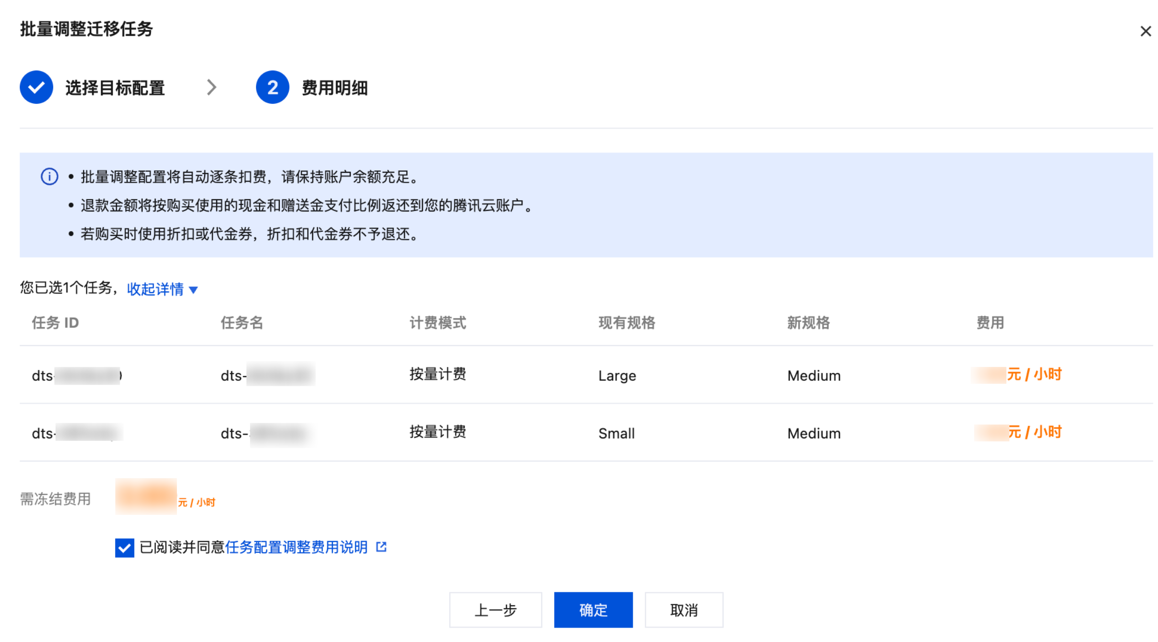Uncheck the 已阅读并同意 agreement checkbox

[124, 548]
